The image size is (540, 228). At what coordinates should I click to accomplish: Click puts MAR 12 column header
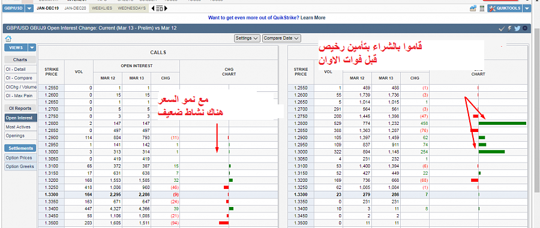click(x=357, y=78)
